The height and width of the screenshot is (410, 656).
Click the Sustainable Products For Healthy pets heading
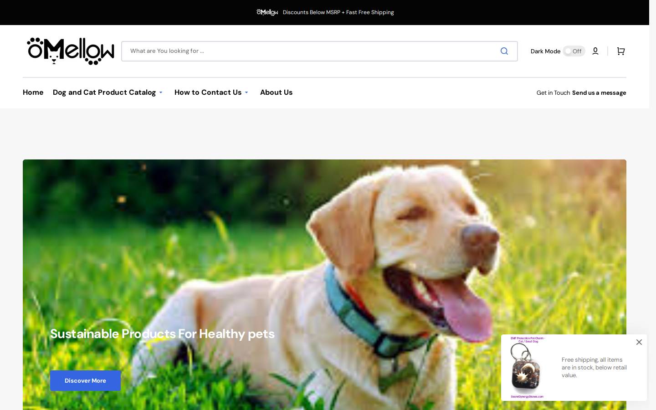(162, 333)
